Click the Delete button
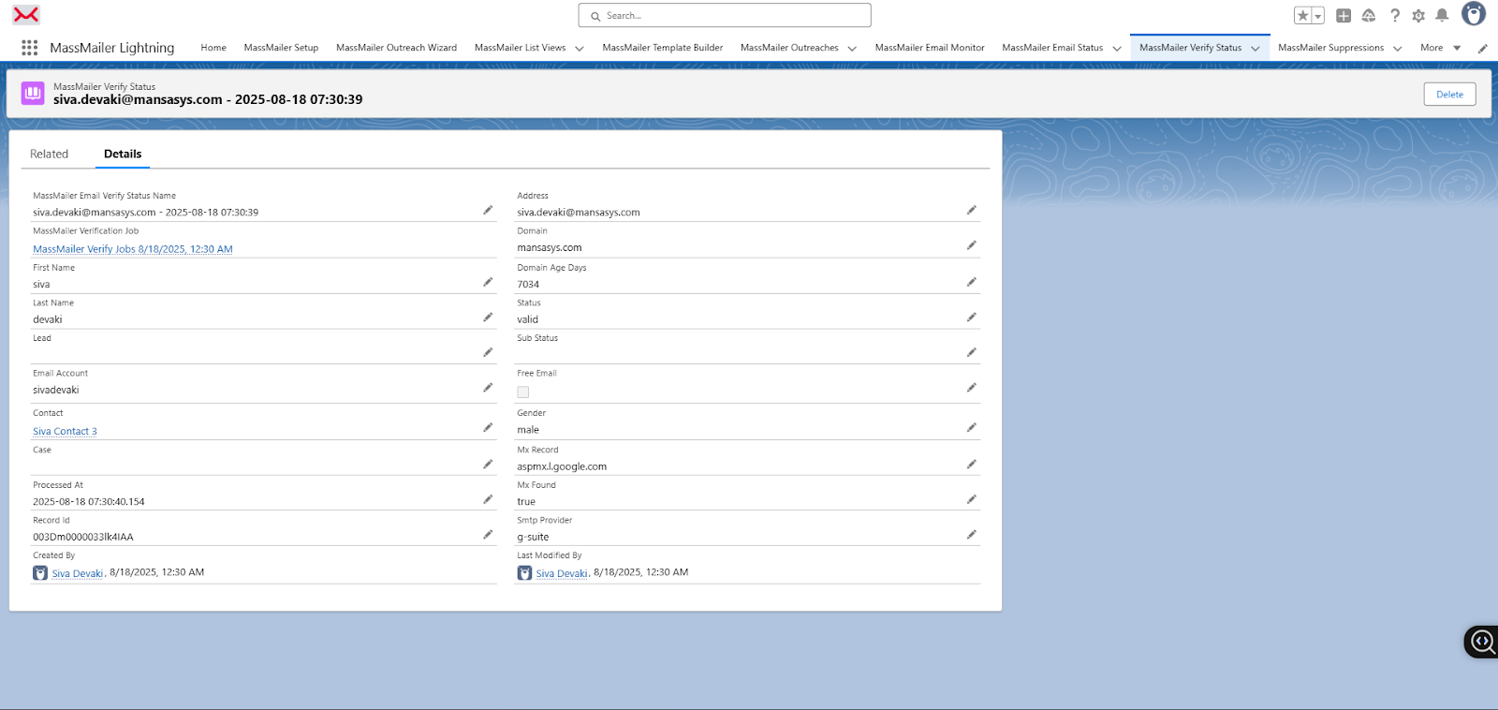 coord(1449,94)
